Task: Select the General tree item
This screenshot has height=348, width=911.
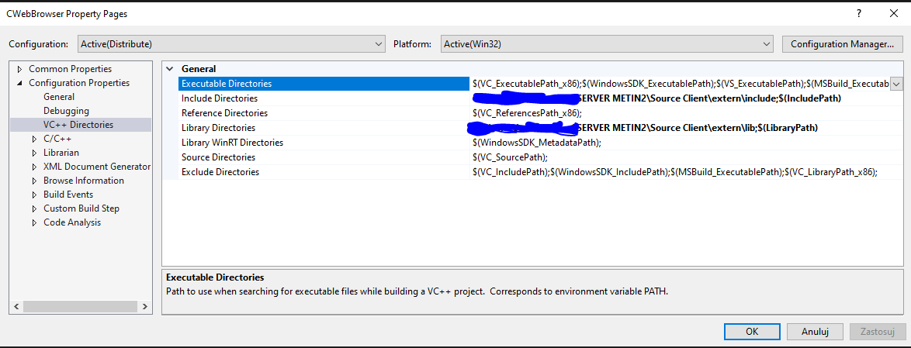Action: click(x=59, y=97)
